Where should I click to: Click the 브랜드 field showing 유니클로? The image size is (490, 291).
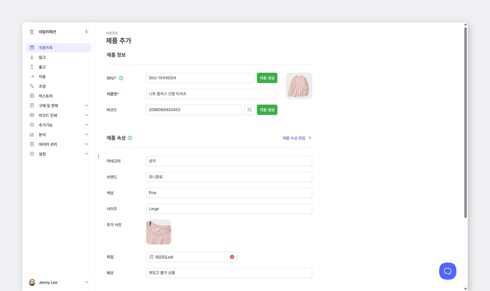point(229,177)
